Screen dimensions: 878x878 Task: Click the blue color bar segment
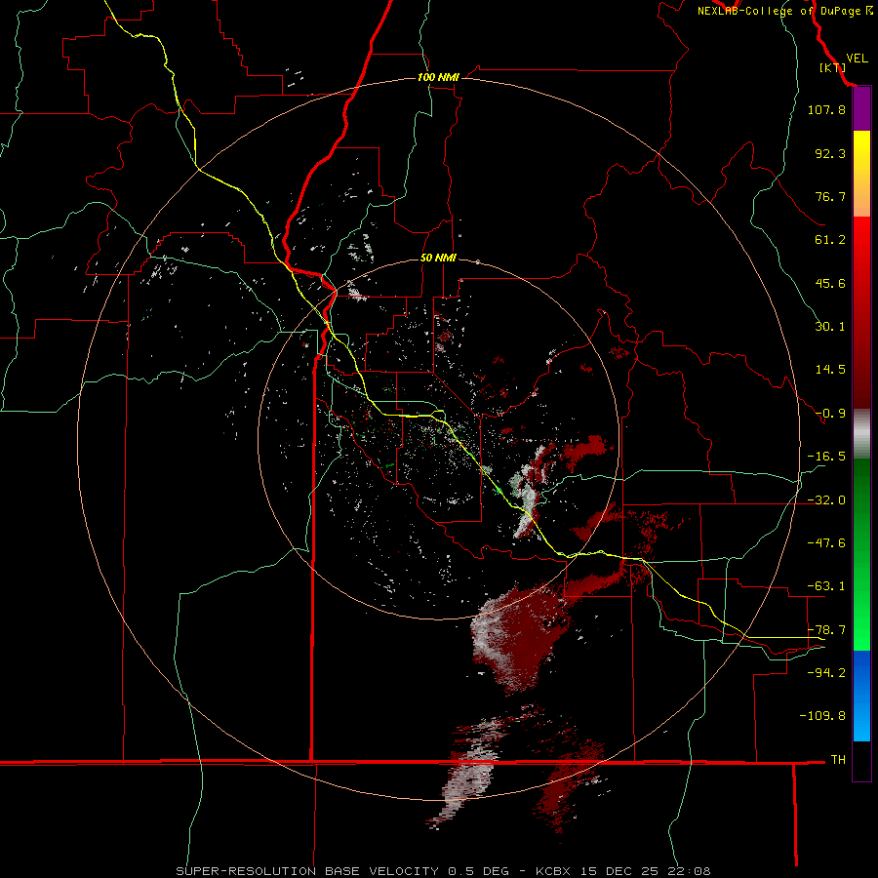point(861,696)
